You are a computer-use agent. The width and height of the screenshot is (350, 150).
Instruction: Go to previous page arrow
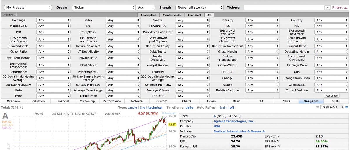point(318,107)
